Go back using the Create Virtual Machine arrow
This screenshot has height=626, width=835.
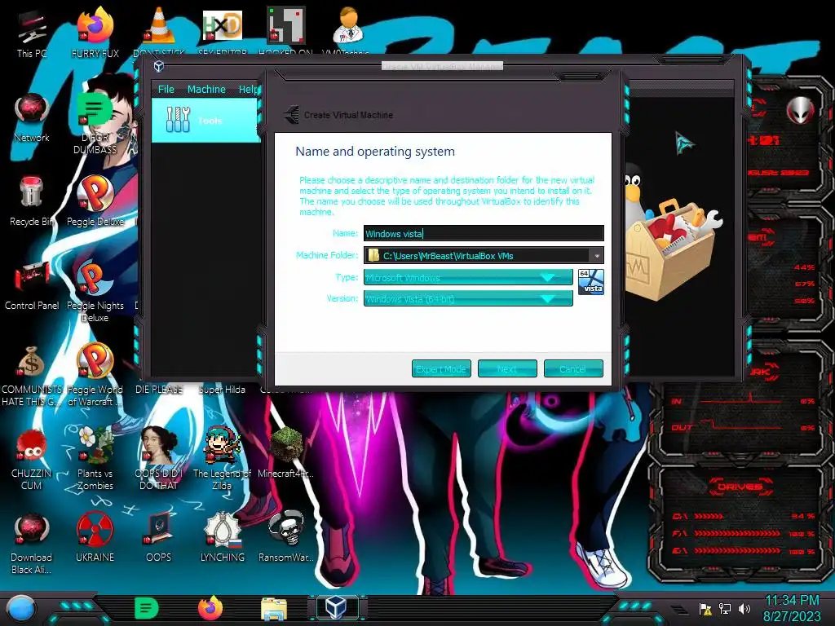[291, 114]
